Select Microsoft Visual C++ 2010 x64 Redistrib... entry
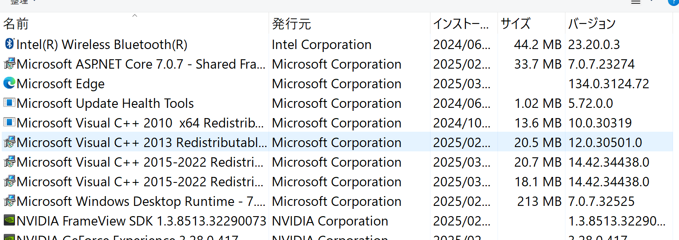Screen dimensions: 679x240 pos(140,123)
